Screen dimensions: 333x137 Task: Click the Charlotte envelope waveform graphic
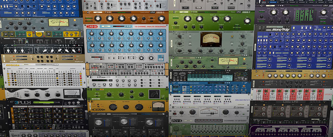point(240,74)
